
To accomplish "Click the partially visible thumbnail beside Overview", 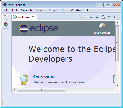I will 114,79.
